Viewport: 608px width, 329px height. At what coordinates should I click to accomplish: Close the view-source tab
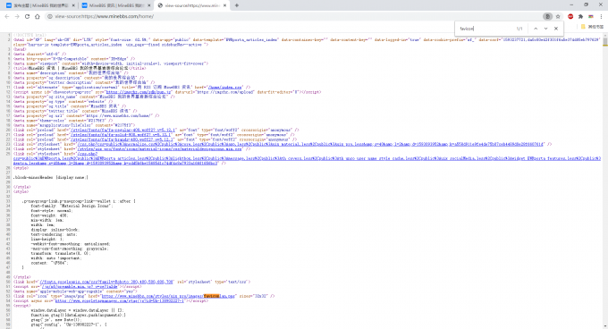225,5
